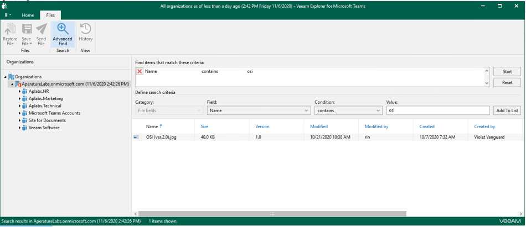
Task: Sort by the Size column header
Action: 205,126
